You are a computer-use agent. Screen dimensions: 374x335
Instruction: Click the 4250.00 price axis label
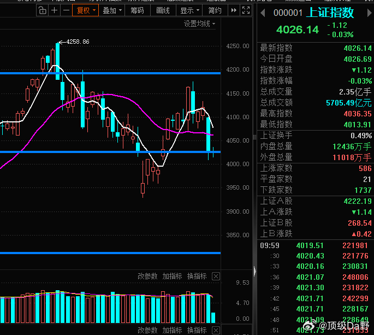click(x=238, y=46)
